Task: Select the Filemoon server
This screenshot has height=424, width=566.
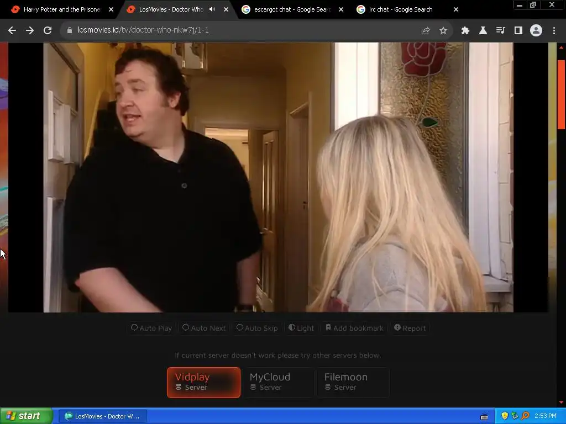Action: (353, 383)
